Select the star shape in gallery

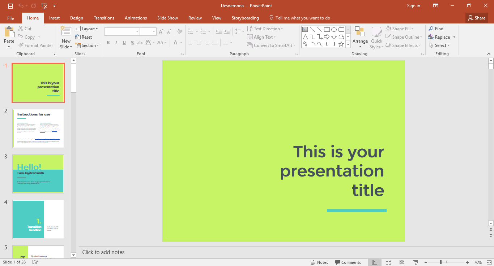341,44
